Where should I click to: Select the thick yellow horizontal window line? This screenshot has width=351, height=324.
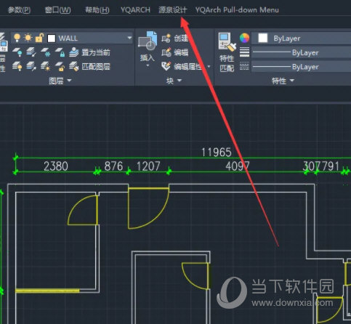pos(47,291)
